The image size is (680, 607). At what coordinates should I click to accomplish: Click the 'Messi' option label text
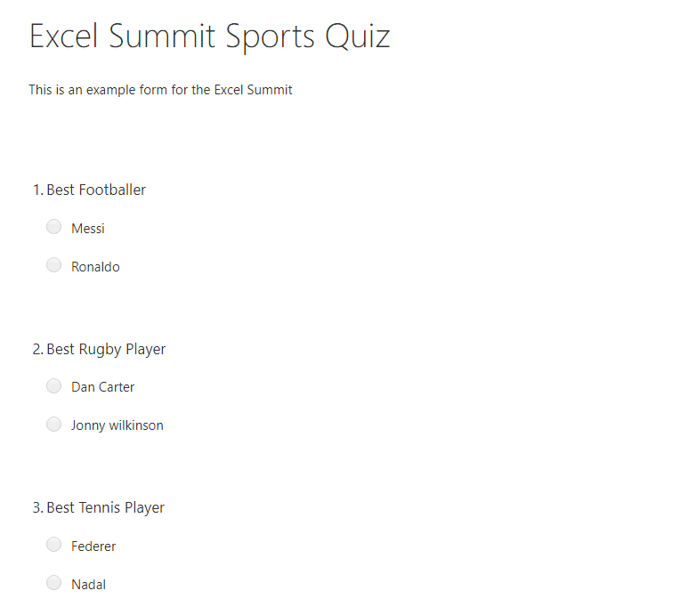pos(88,229)
